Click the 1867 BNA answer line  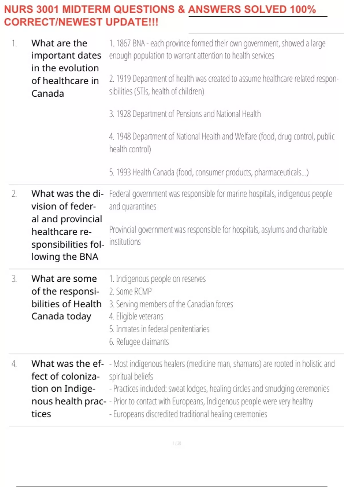[x=217, y=49]
